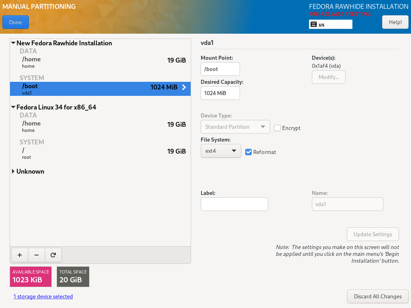
Task: Click the 0x1af4 (vda) device text
Action: [x=326, y=66]
